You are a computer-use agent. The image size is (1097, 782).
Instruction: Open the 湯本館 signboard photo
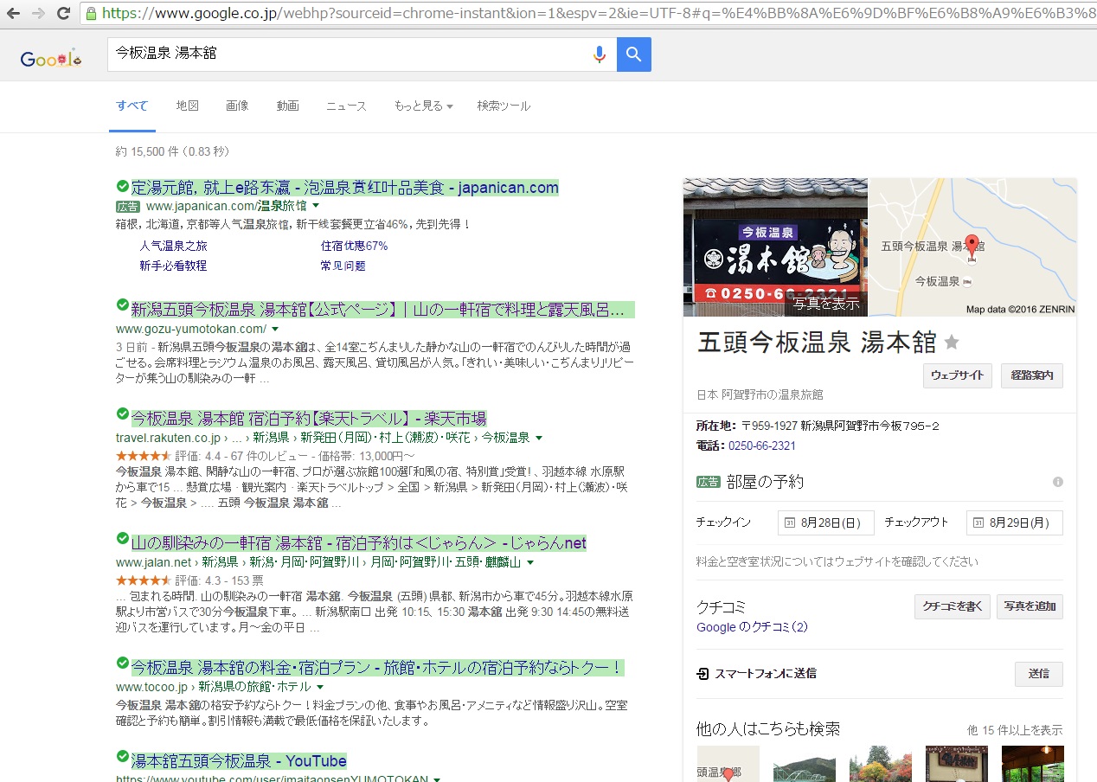pyautogui.click(x=775, y=247)
